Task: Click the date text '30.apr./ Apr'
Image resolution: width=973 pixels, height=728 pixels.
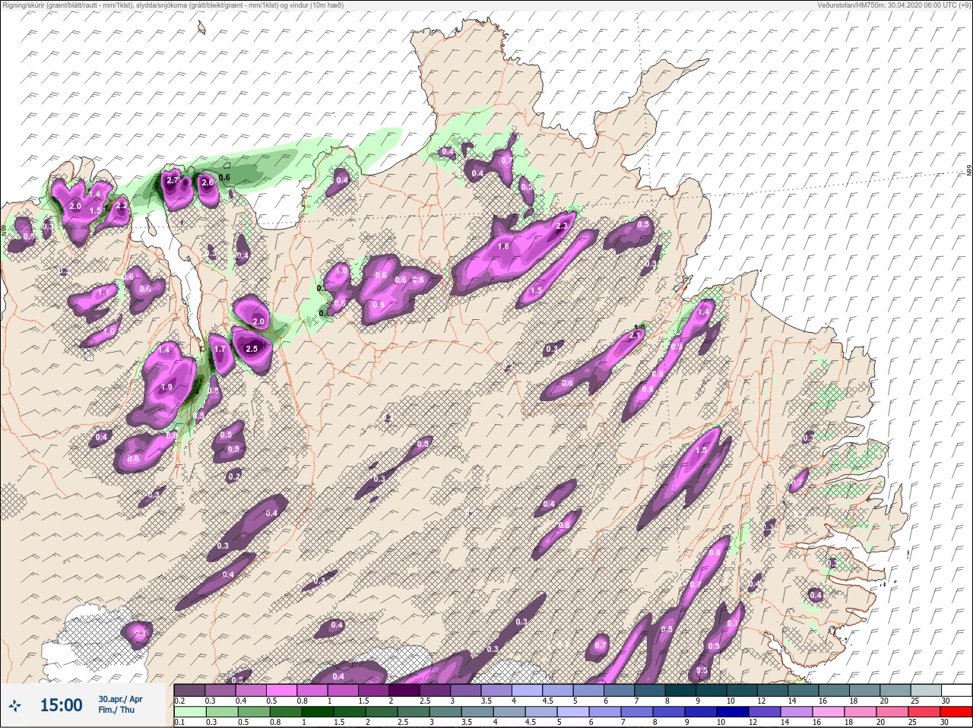Action: tap(120, 698)
